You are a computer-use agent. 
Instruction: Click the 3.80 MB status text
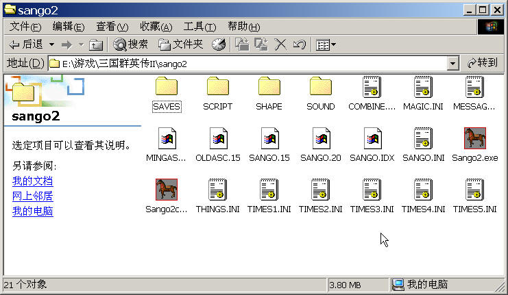click(x=345, y=285)
